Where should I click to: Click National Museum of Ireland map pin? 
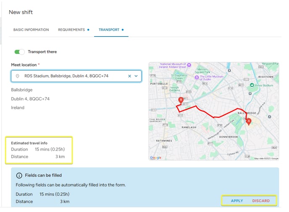(189, 65)
